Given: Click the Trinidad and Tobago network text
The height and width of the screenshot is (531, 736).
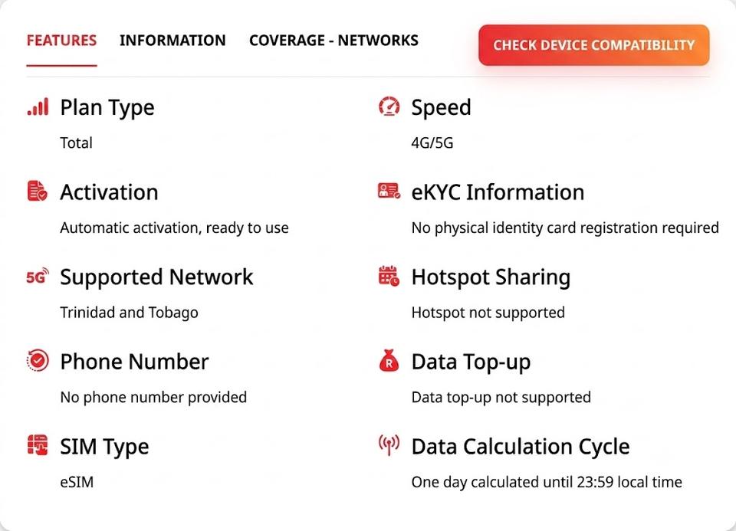Looking at the screenshot, I should (129, 313).
